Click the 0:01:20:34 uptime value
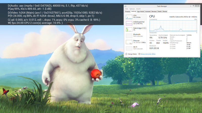The width and height of the screenshot is (202, 113). (154, 48)
